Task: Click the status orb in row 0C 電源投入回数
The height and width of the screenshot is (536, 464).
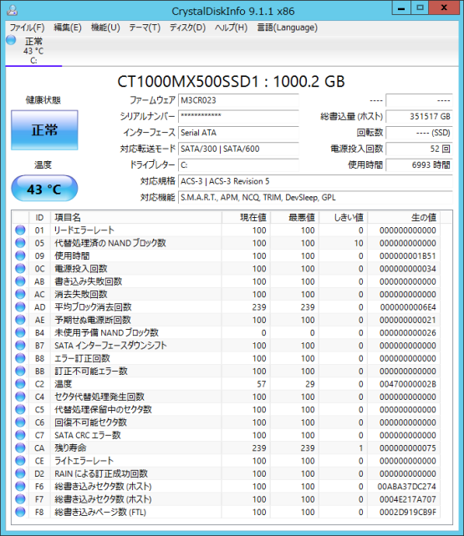Action: pyautogui.click(x=20, y=269)
